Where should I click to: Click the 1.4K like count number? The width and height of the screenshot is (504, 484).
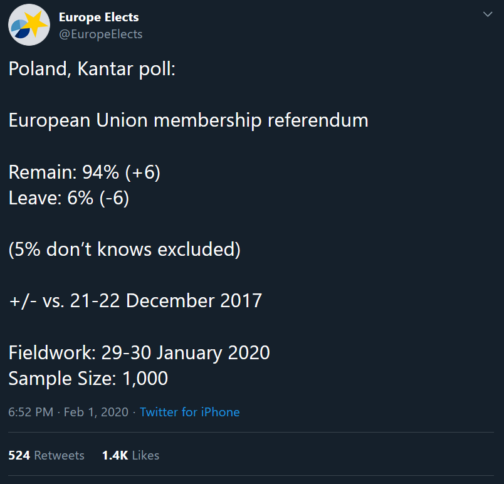[x=115, y=455]
